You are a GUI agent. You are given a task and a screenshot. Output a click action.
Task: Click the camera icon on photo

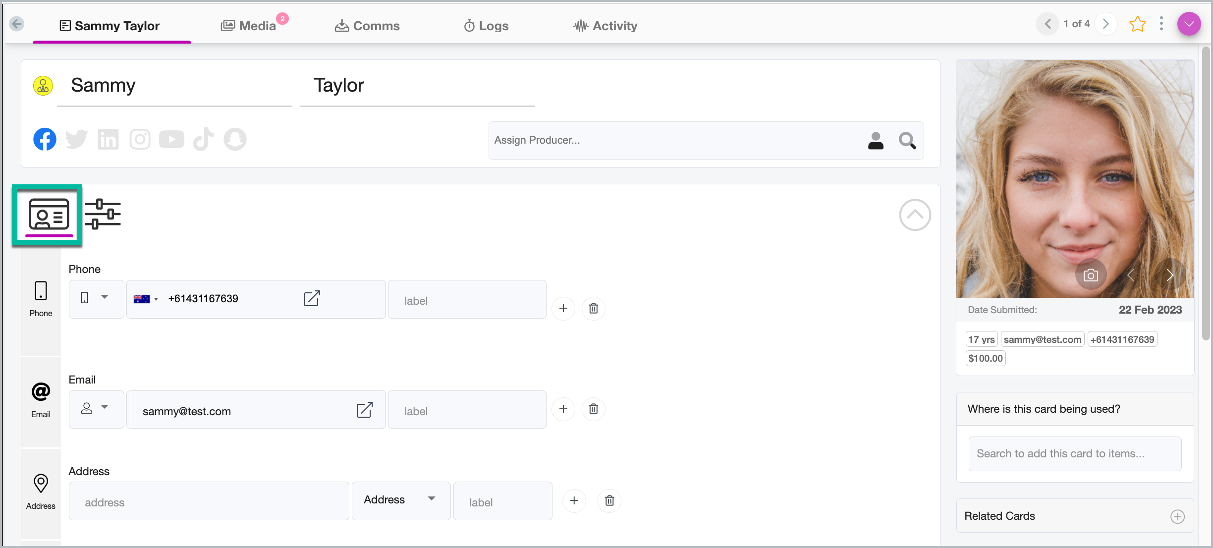1091,275
